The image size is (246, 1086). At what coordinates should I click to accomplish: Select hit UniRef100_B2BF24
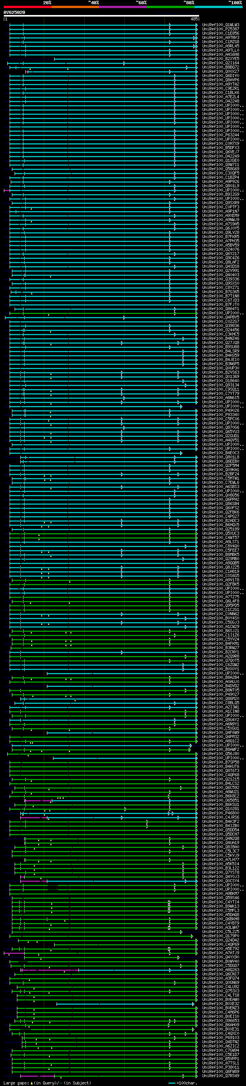point(221,474)
